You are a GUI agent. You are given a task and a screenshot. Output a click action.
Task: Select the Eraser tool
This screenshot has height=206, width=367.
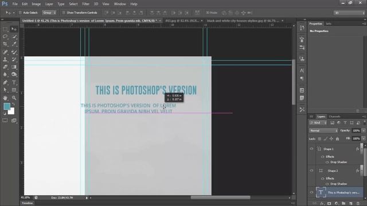point(5,67)
